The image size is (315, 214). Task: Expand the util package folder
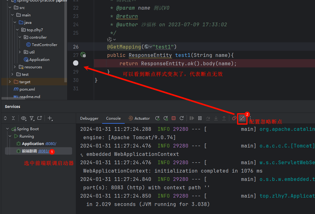click(x=20, y=52)
